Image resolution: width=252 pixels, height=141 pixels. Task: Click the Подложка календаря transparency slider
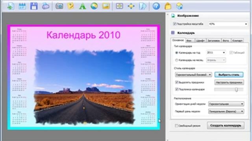(229, 90)
